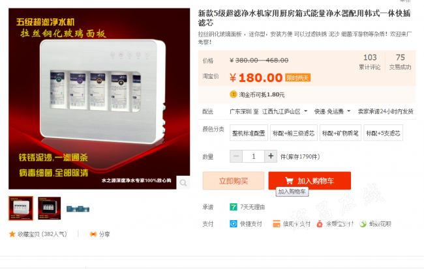
Task: Expand the delivery destination dropdown 江西九江庐山区
Action: click(x=285, y=111)
